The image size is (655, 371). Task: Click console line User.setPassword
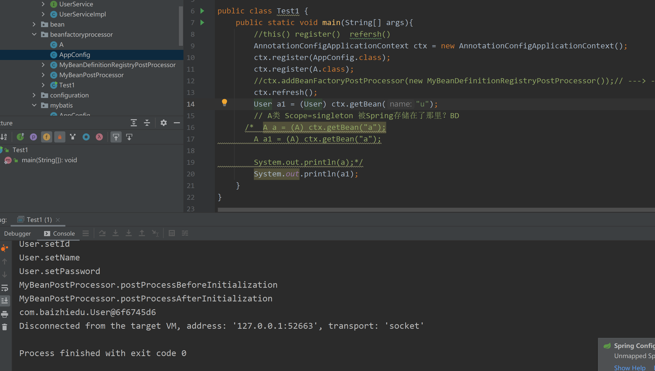(x=60, y=271)
